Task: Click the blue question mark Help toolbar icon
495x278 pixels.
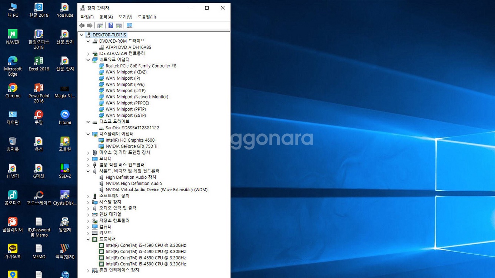Action: pos(110,26)
